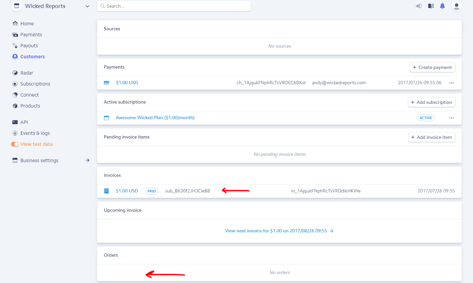Toggle the View test data switch
Image resolution: width=473 pixels, height=283 pixels.
coord(15,144)
